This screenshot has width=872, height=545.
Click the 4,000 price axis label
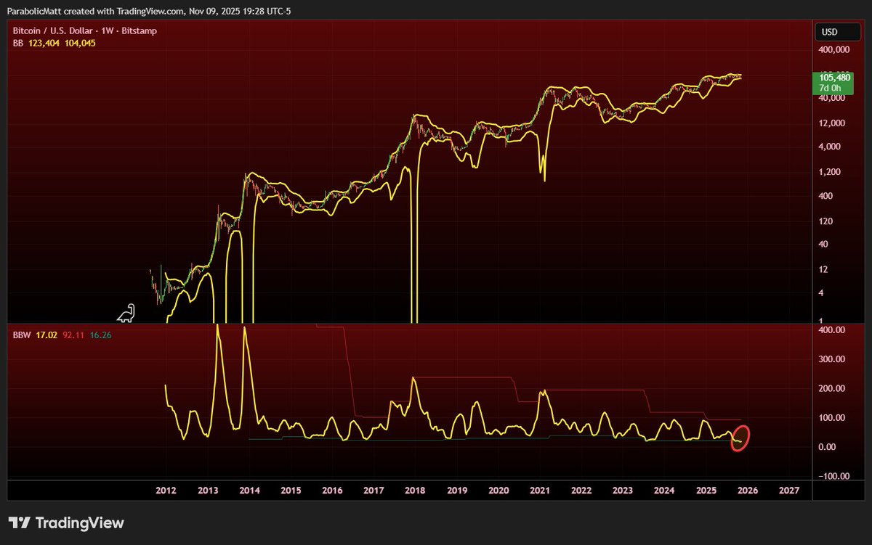coord(830,147)
